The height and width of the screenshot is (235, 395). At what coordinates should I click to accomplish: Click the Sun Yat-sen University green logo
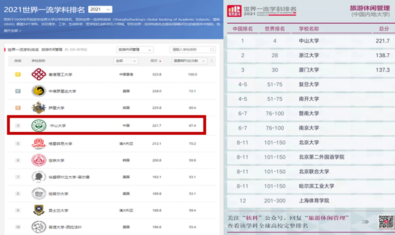[39, 125]
